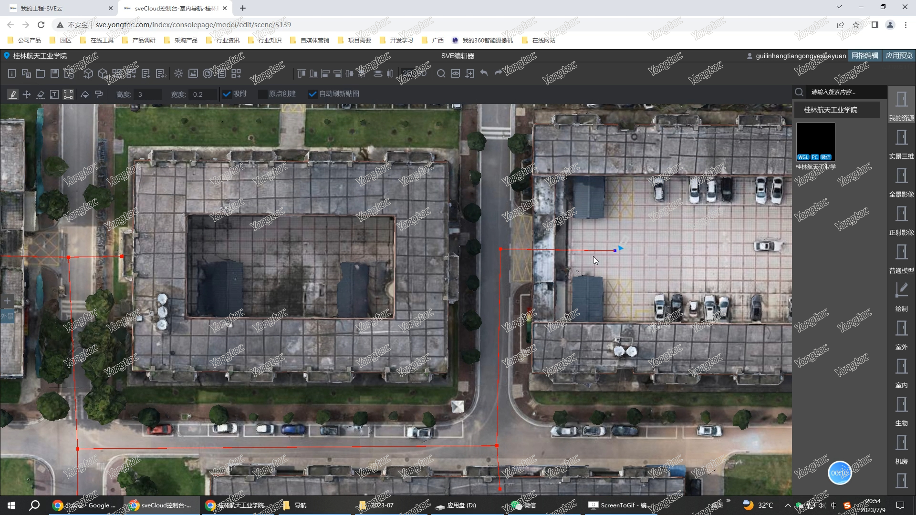The height and width of the screenshot is (515, 916).
Task: Click the 外景 side label on canvas
Action: (x=7, y=316)
